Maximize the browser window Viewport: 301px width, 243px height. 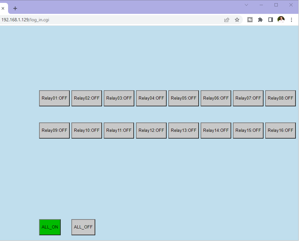pos(276,5)
